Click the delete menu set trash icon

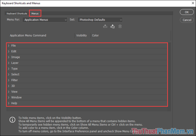pos(120,26)
